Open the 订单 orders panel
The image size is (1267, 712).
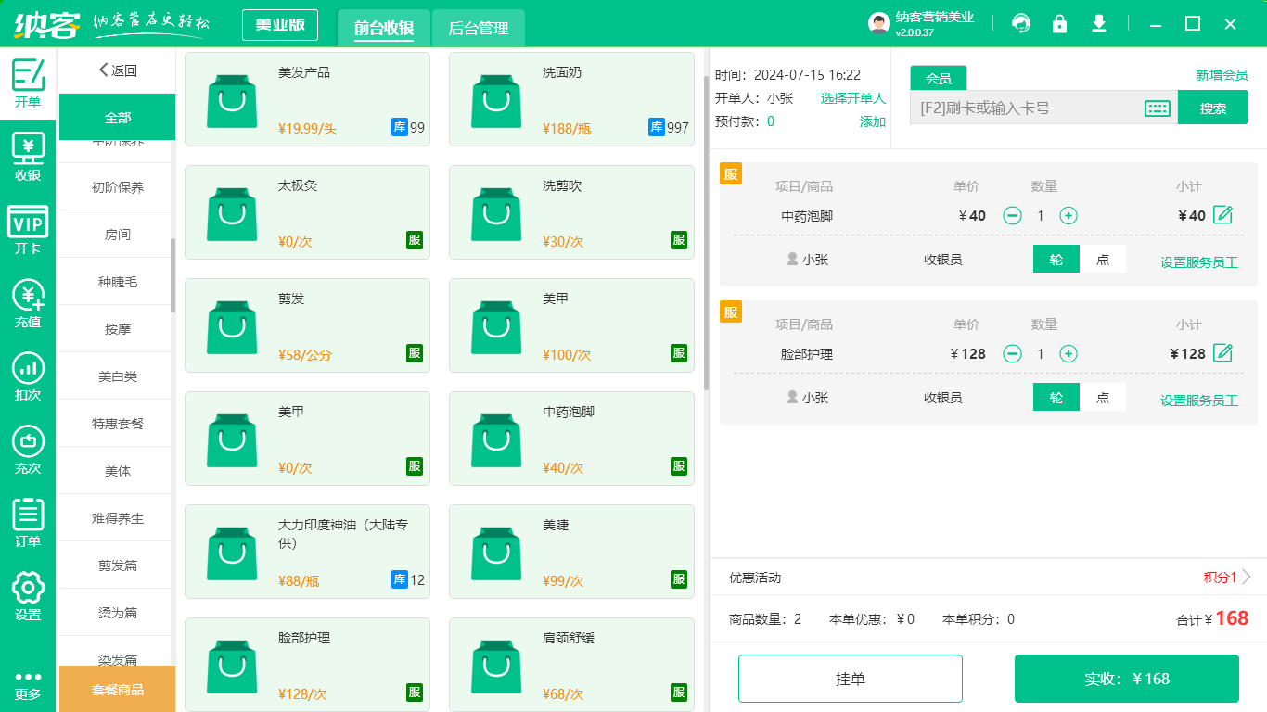pos(28,524)
